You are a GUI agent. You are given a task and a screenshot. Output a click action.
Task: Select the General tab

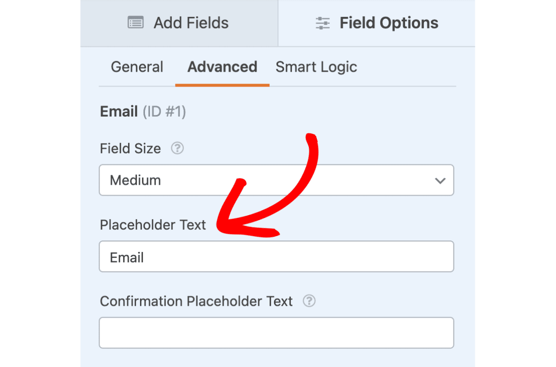pyautogui.click(x=137, y=67)
